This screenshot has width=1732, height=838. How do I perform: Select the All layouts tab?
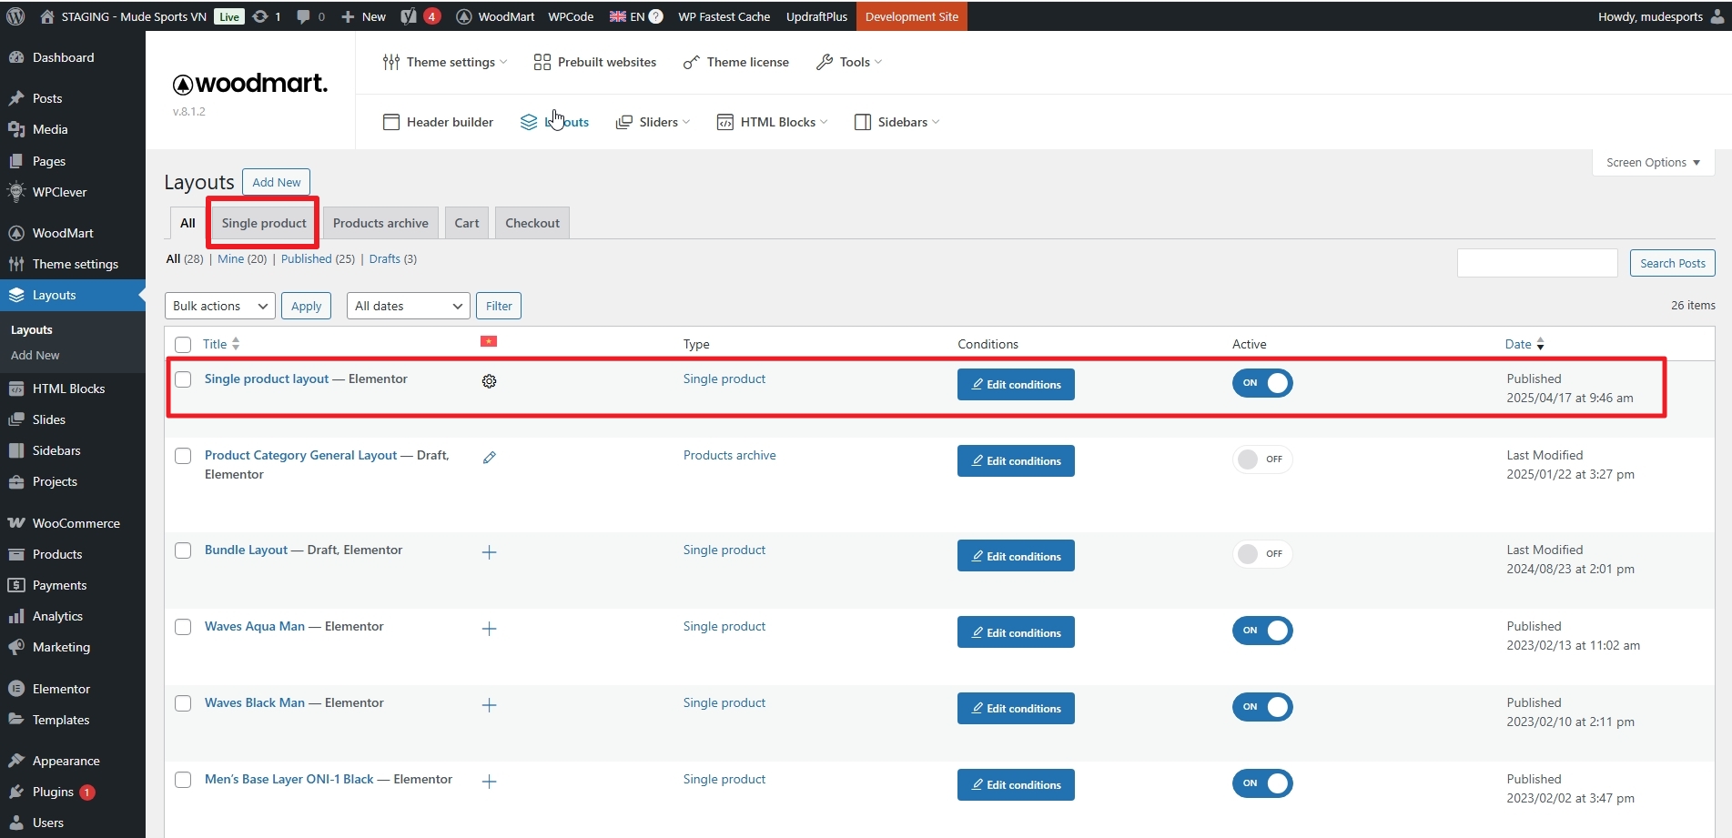click(x=187, y=223)
